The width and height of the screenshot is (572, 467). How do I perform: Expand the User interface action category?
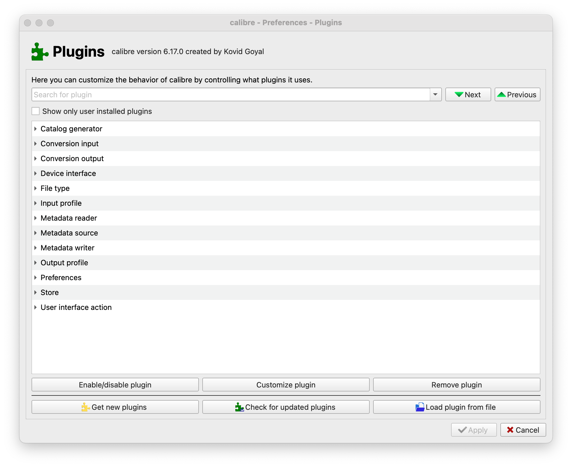click(x=36, y=307)
